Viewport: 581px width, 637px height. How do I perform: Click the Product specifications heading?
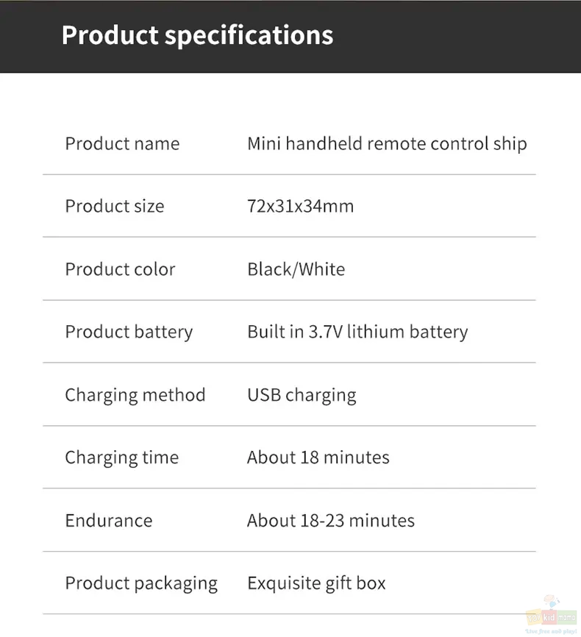pyautogui.click(x=197, y=35)
